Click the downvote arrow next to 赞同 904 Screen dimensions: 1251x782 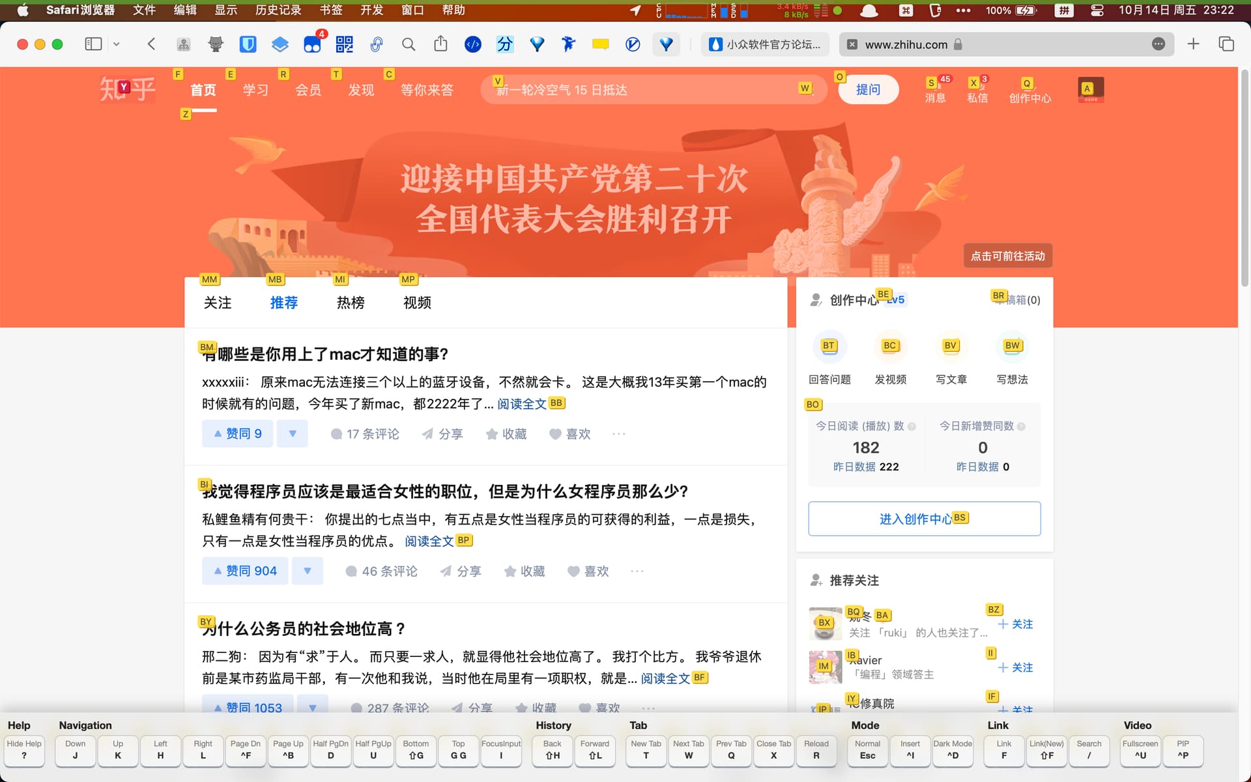pos(308,572)
